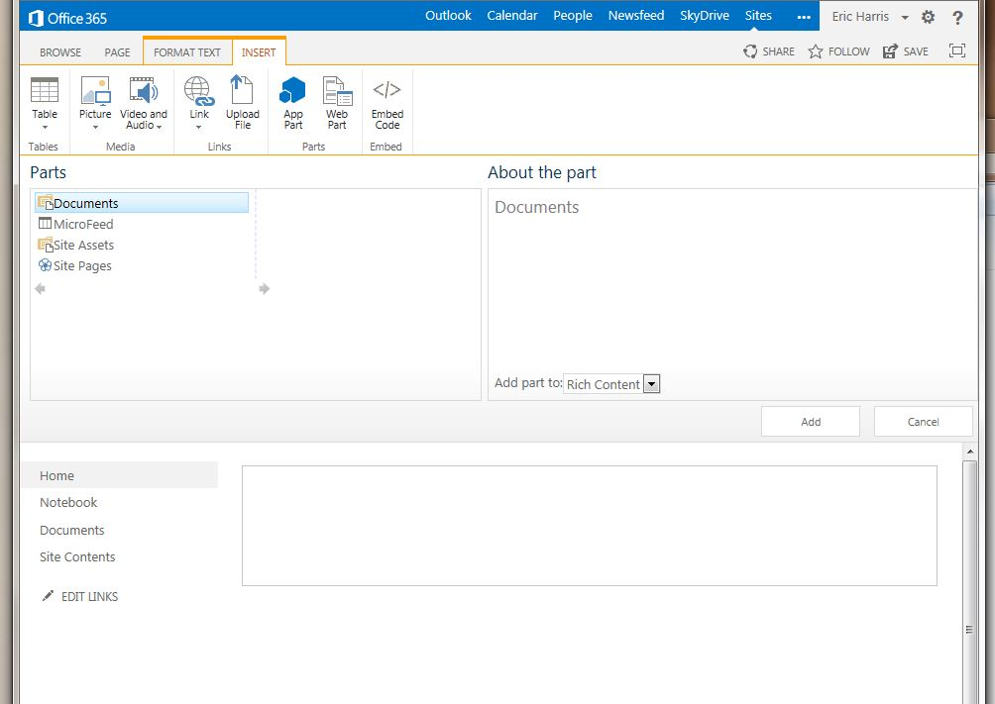Image resolution: width=995 pixels, height=704 pixels.
Task: Click the Save page icon
Action: (890, 51)
